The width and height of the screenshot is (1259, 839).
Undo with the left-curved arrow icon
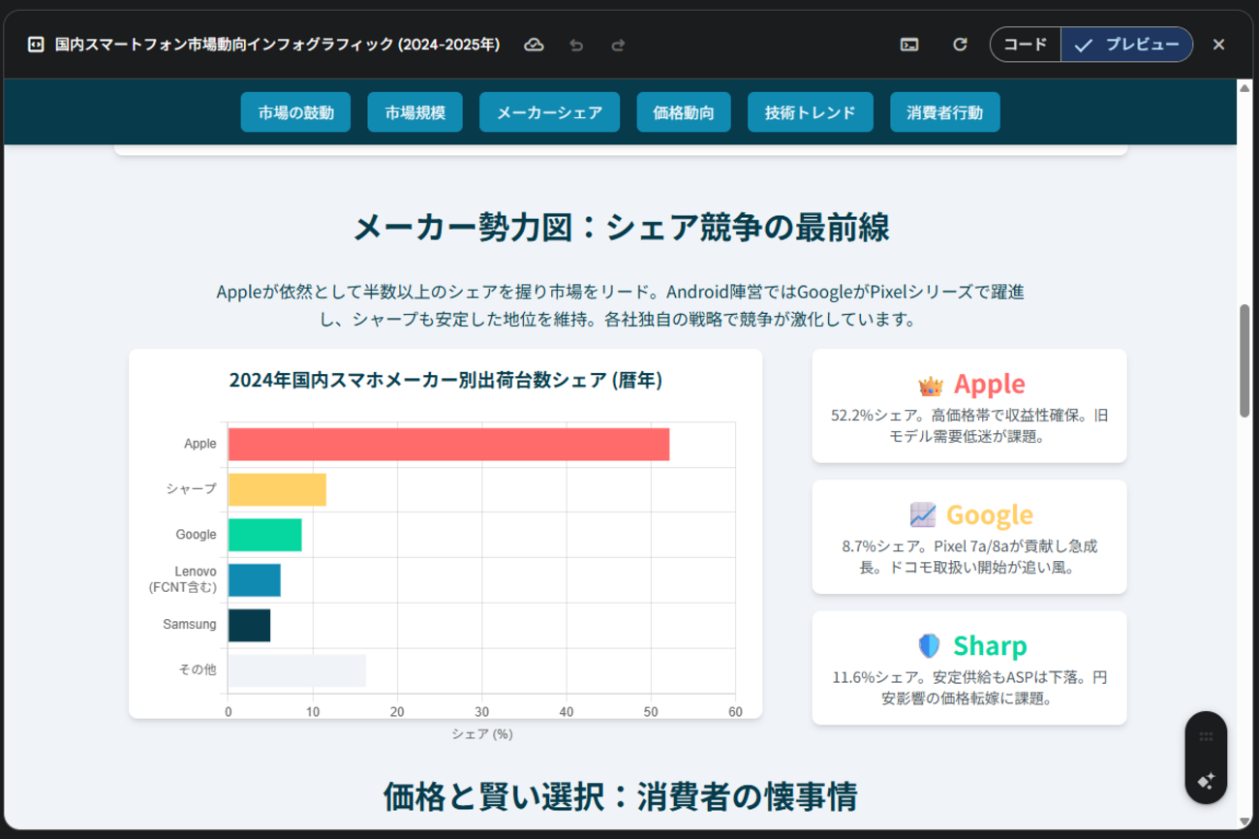pyautogui.click(x=576, y=45)
